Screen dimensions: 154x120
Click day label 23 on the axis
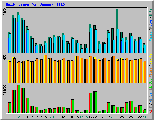coord(108,117)
